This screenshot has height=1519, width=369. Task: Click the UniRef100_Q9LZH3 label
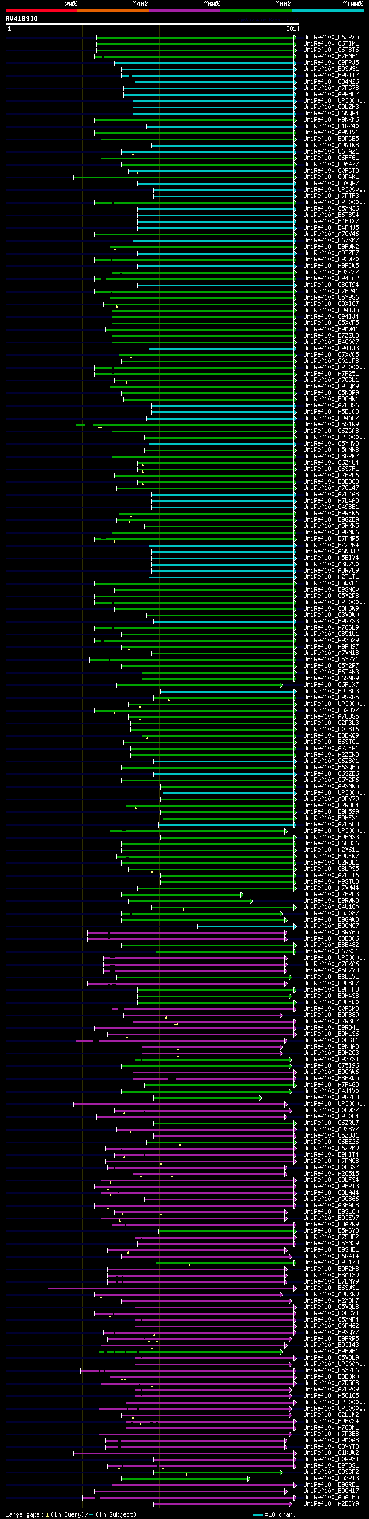click(331, 107)
